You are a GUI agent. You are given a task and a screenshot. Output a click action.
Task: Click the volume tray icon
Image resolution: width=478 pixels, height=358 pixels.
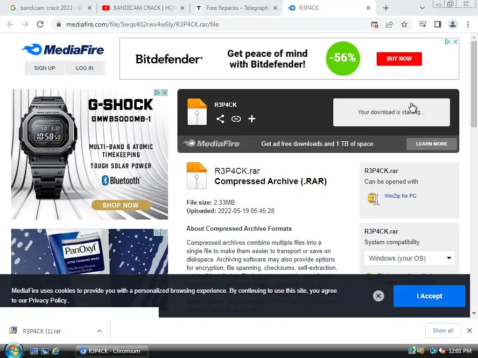click(x=442, y=351)
